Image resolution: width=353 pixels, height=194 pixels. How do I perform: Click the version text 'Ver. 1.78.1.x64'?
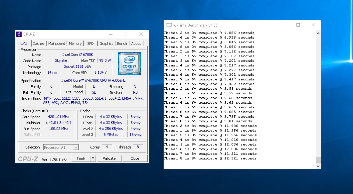click(x=55, y=159)
